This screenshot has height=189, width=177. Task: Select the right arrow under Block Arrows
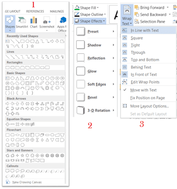point(8,103)
